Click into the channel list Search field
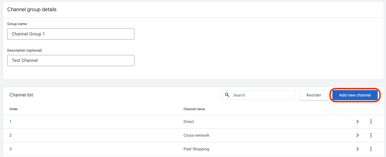Image resolution: width=386 pixels, height=157 pixels. (258, 95)
